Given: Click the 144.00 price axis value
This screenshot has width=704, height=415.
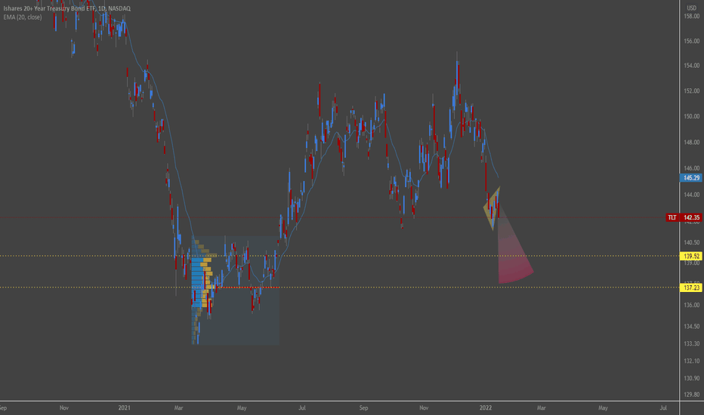Looking at the screenshot, I should tap(691, 195).
